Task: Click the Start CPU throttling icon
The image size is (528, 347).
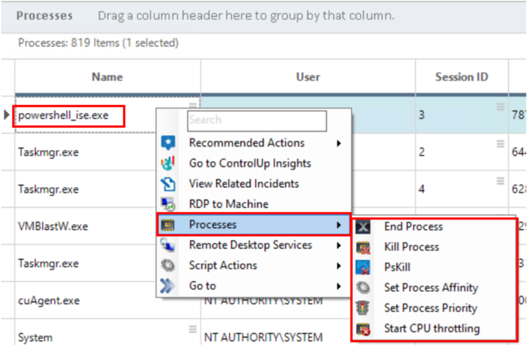Action: point(363,329)
